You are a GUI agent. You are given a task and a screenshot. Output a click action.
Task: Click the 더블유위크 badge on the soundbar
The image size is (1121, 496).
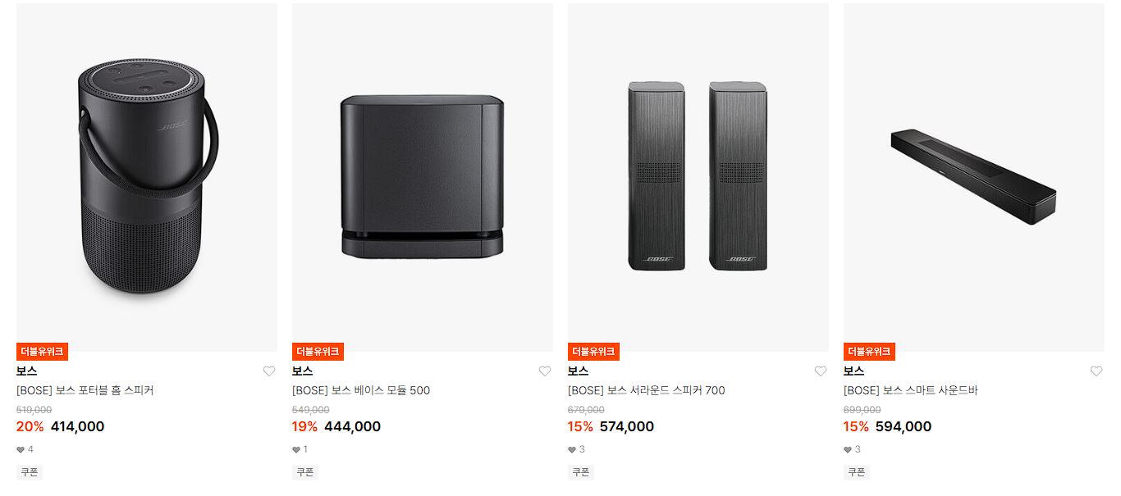(869, 352)
